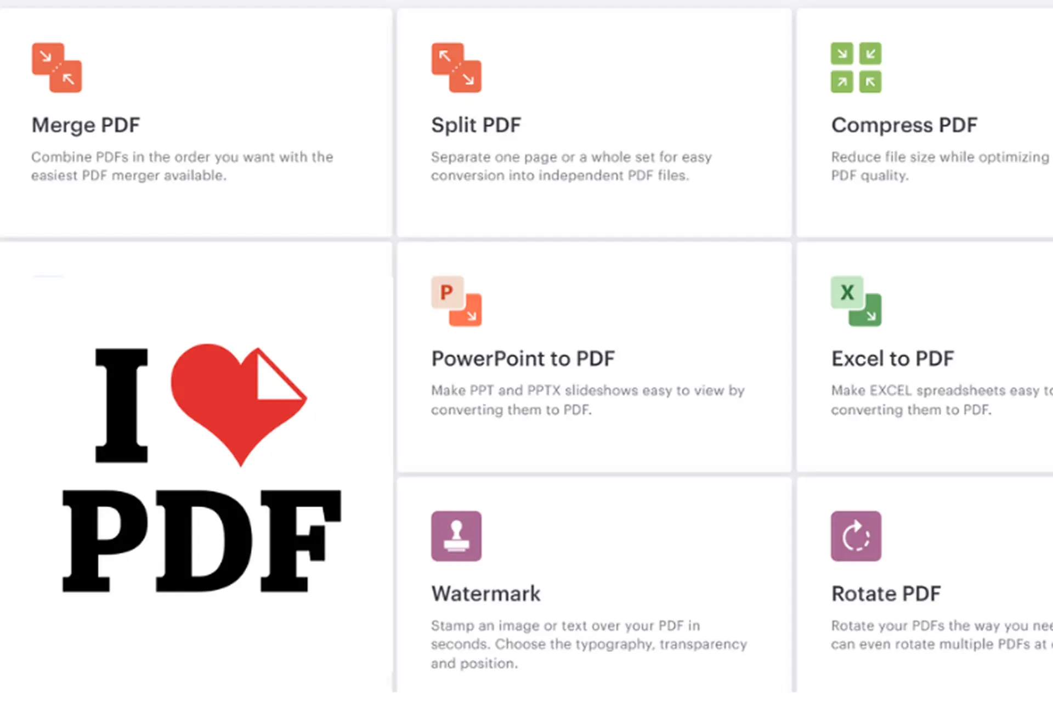Click the PowerPoint to PDF conversion icon

point(457,302)
